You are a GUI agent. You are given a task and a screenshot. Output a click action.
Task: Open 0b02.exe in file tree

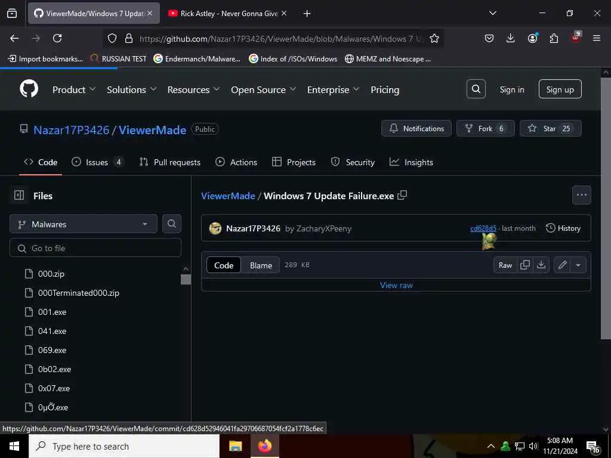[x=54, y=369]
